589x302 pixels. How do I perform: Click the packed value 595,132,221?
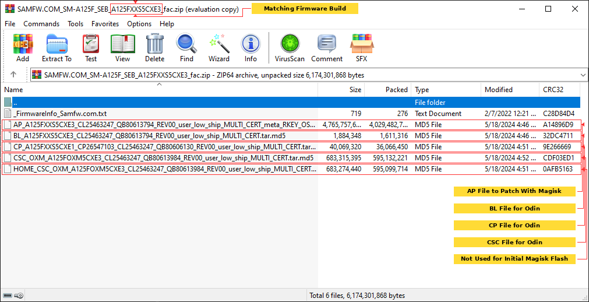coord(391,158)
